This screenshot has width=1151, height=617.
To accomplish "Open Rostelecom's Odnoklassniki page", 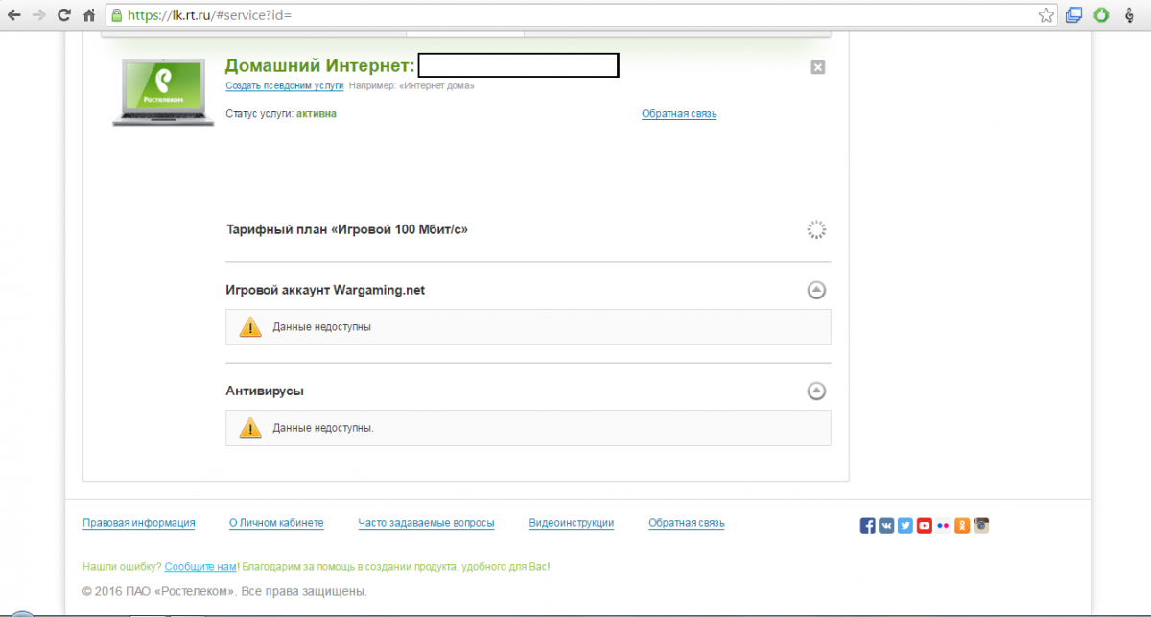I will pyautogui.click(x=962, y=525).
